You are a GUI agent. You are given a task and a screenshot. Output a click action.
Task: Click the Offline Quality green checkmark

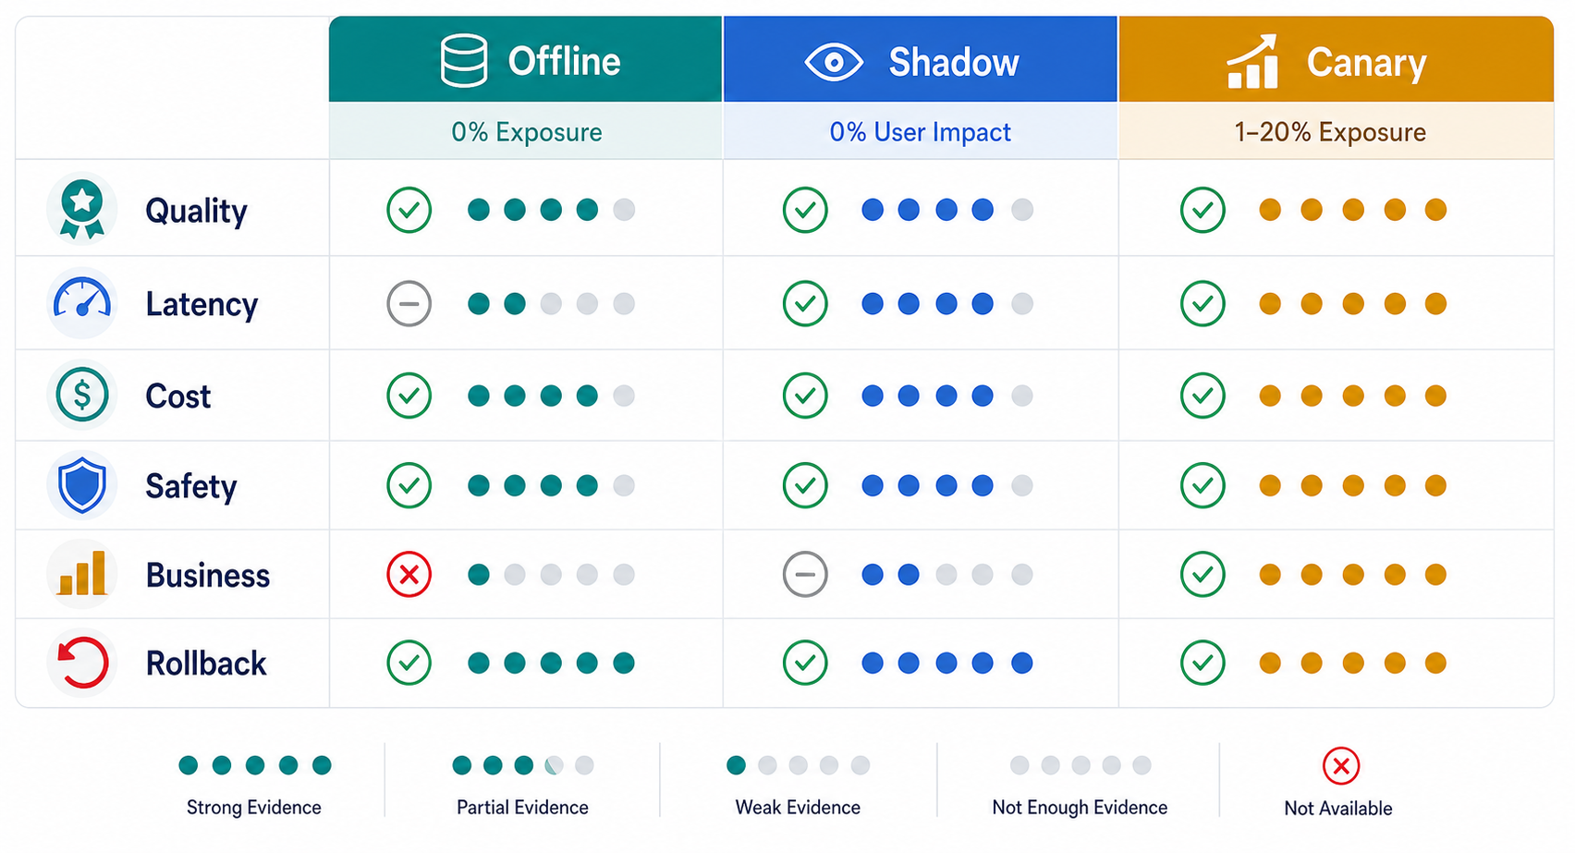409,210
